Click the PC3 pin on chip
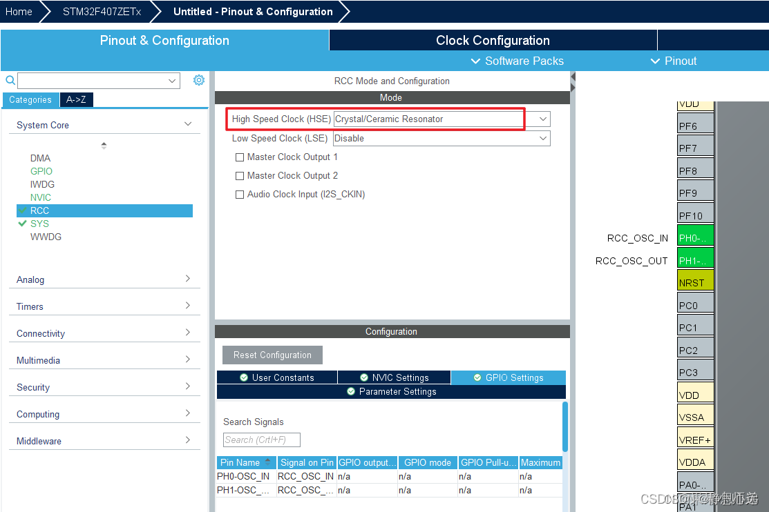 (x=696, y=370)
